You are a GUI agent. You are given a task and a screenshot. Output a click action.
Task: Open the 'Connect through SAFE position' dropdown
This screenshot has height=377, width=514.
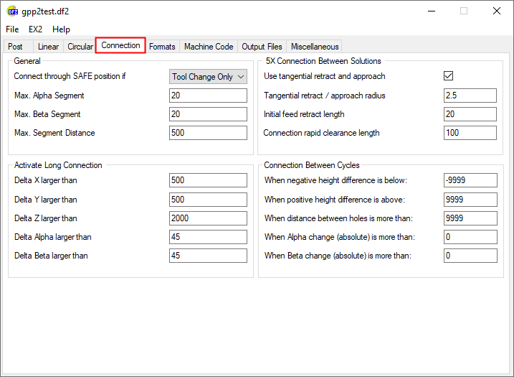(x=209, y=77)
